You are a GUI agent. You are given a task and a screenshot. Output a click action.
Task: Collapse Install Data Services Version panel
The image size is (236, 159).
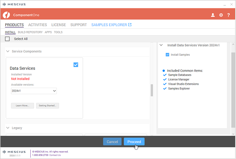pyautogui.click(x=161, y=45)
